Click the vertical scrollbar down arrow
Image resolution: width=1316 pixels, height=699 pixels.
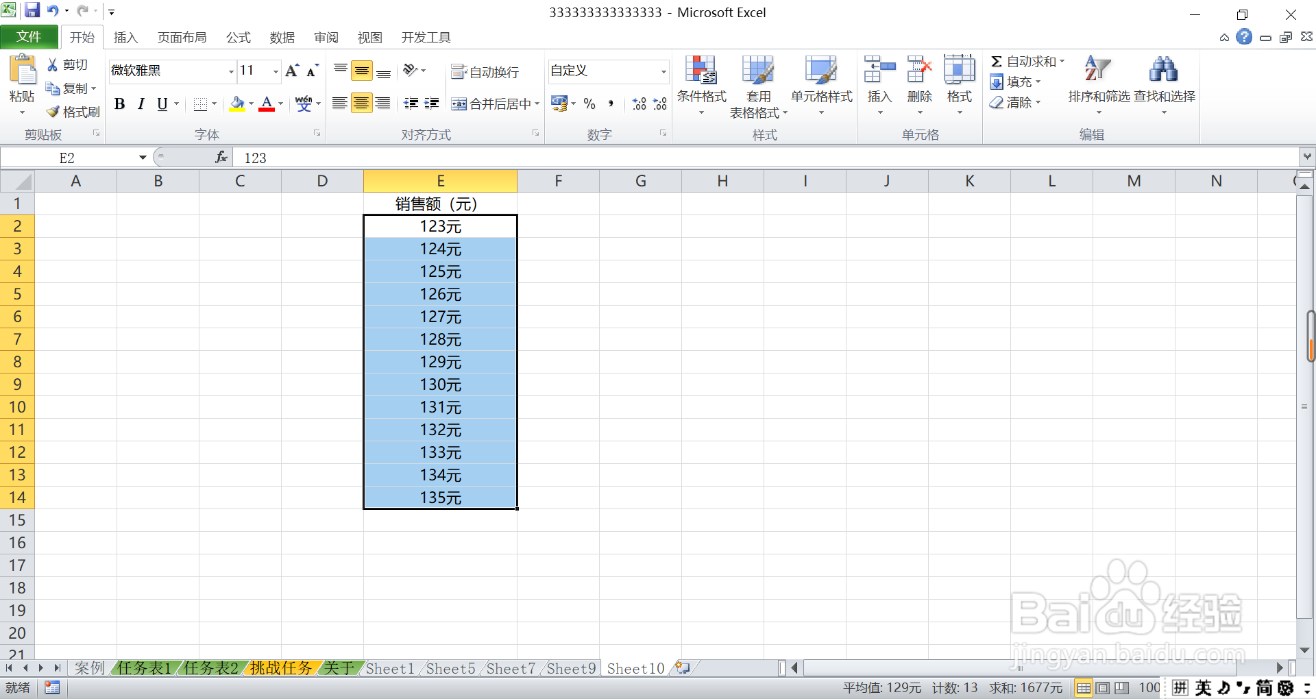point(1304,650)
